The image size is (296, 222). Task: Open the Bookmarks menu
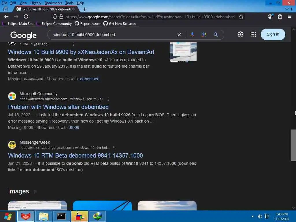(53, 3)
